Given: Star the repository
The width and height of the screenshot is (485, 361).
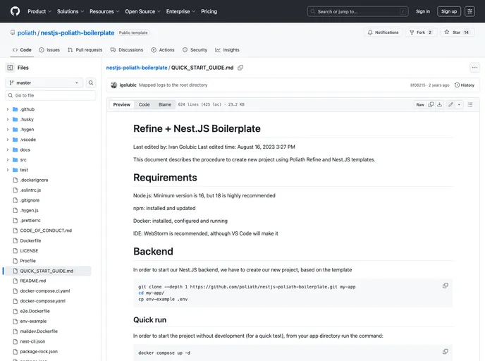Looking at the screenshot, I should tap(457, 32).
